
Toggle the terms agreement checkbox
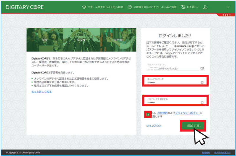click(x=148, y=114)
